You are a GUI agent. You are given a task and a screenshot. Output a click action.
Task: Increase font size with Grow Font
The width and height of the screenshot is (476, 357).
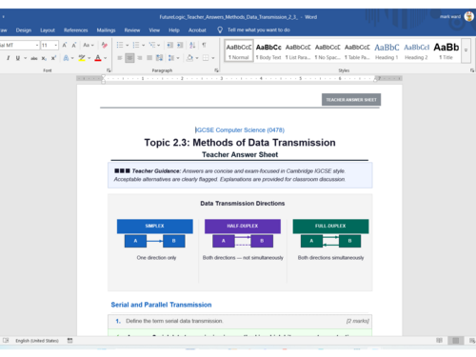[65, 46]
